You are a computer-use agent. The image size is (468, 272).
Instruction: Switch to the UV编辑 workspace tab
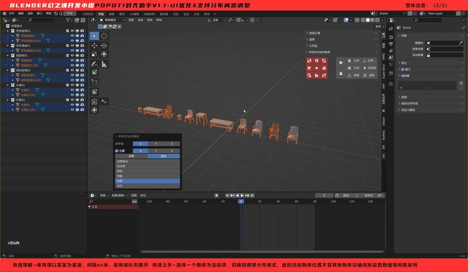point(134,14)
